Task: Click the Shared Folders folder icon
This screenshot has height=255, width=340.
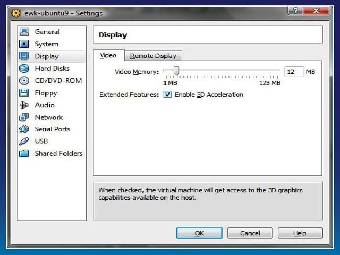Action: click(24, 154)
